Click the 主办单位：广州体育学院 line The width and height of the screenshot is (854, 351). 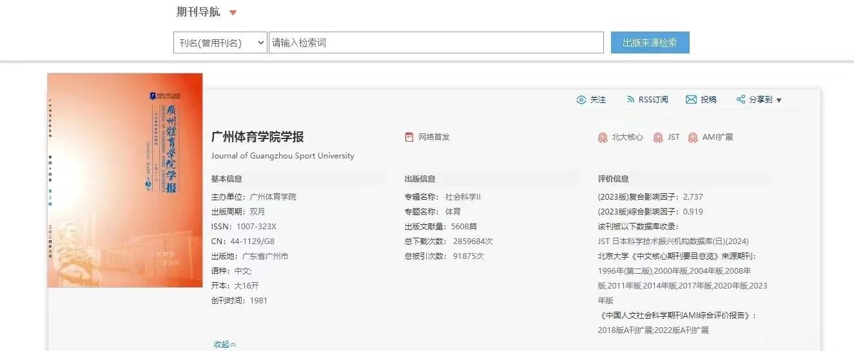[x=254, y=197]
